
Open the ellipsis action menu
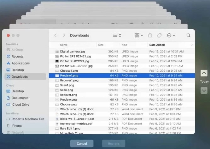click(171, 36)
